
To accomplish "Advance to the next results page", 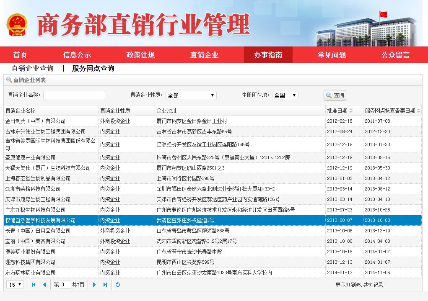I will pos(94,285).
